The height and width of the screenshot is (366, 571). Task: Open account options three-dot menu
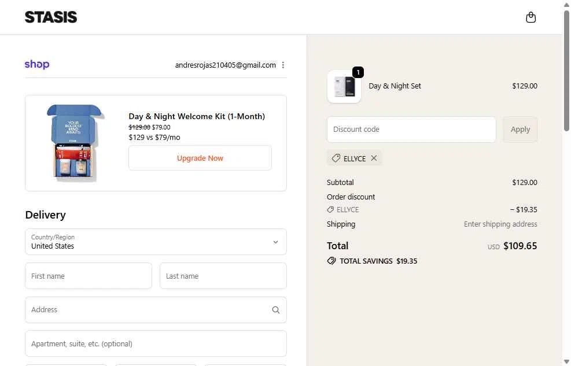point(283,65)
